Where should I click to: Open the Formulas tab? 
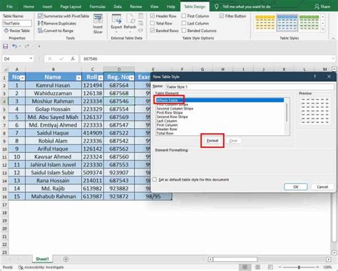(98, 6)
